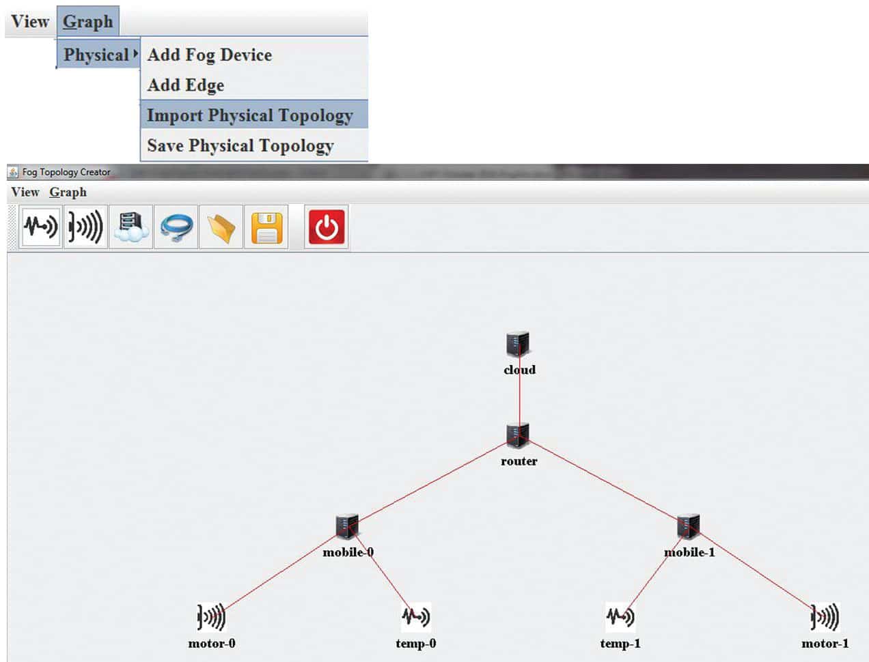This screenshot has width=869, height=662.
Task: Click the add link cable icon
Action: click(176, 227)
